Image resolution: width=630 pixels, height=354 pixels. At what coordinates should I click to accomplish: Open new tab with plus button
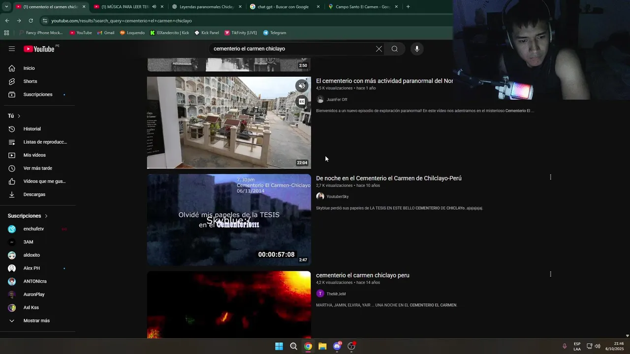(x=408, y=7)
